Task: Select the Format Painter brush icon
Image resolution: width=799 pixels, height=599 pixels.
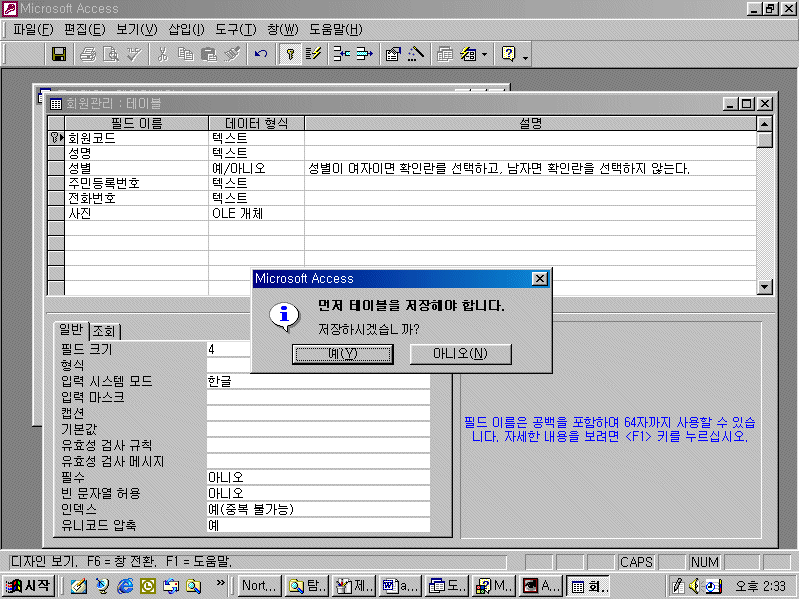Action: [x=232, y=54]
